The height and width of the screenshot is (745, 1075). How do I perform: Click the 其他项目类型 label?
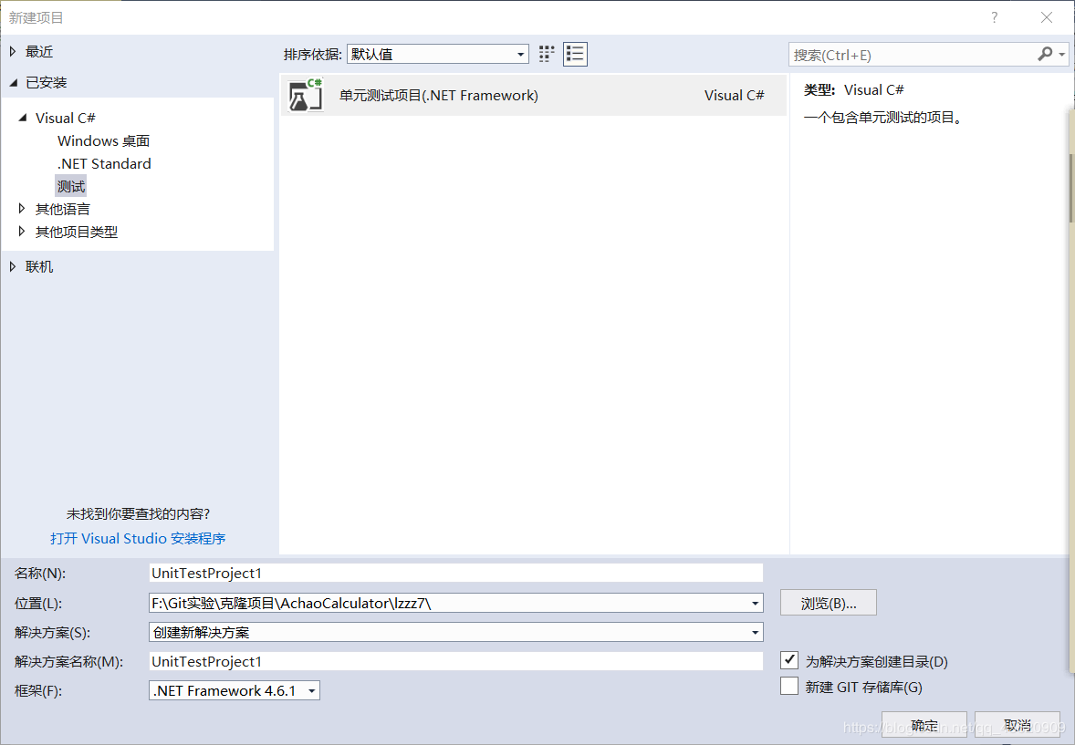pos(77,232)
